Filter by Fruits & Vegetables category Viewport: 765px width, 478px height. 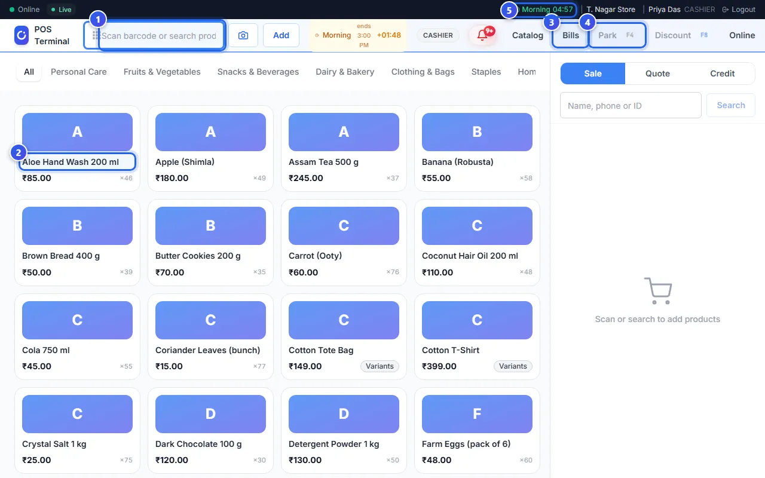[x=162, y=72]
